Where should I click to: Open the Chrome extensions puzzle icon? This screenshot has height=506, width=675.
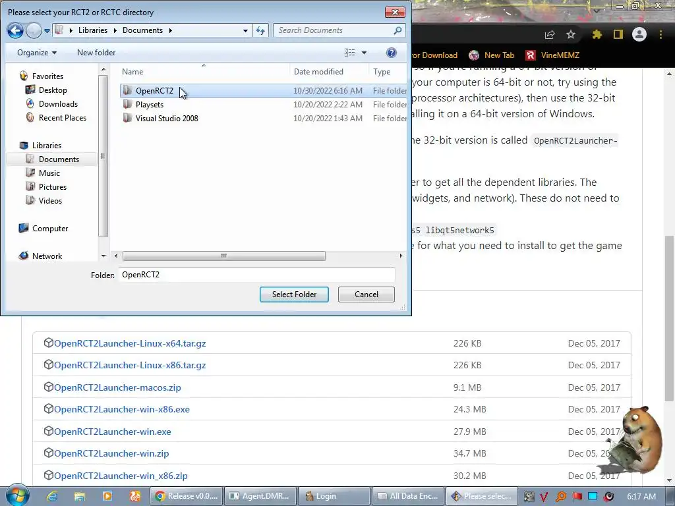click(x=597, y=34)
